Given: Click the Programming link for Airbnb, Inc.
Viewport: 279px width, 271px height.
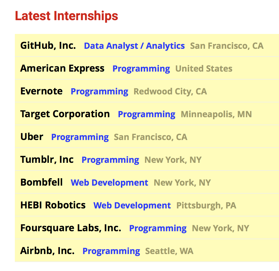Looking at the screenshot, I should (x=111, y=251).
